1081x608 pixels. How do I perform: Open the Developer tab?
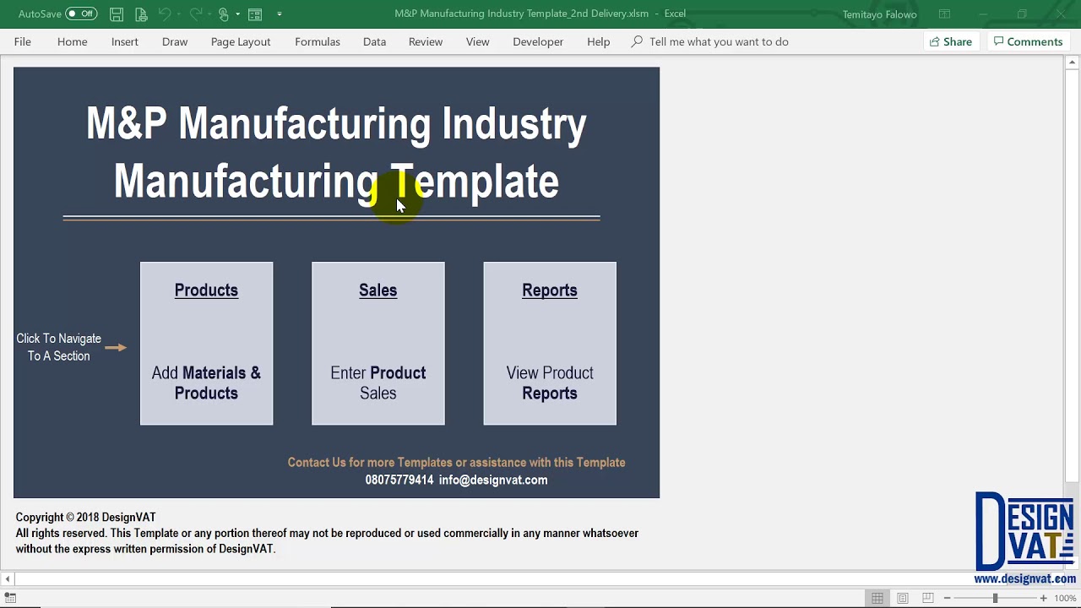(538, 41)
